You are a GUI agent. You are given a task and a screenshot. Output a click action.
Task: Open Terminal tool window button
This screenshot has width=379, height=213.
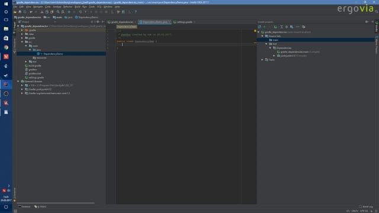[x=24, y=206]
